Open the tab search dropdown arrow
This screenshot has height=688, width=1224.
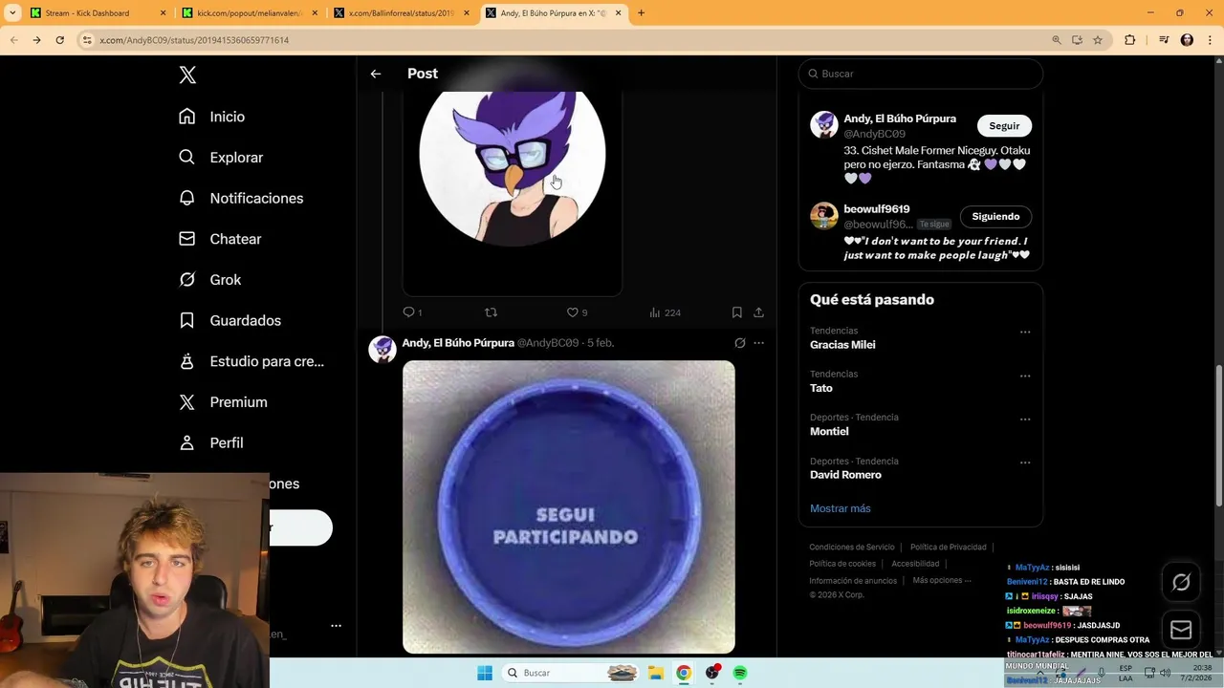pos(12,13)
